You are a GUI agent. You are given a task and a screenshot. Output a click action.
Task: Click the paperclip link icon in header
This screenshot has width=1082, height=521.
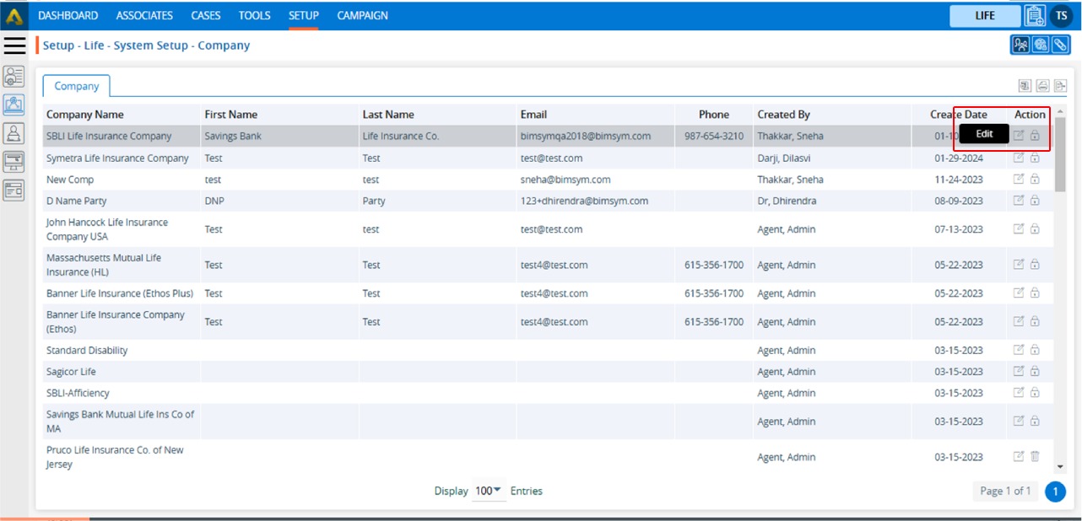(1060, 46)
